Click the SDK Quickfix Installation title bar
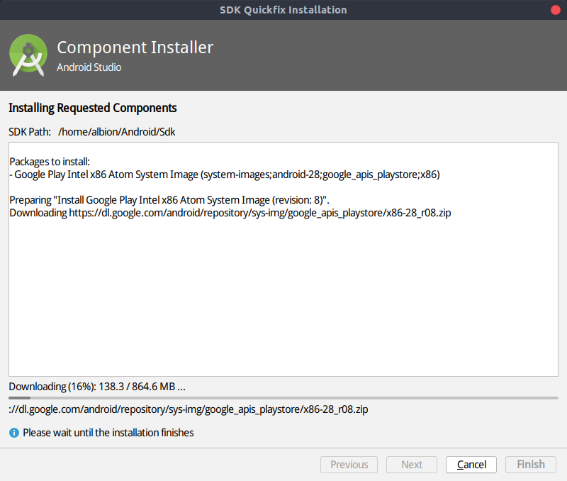 (283, 9)
